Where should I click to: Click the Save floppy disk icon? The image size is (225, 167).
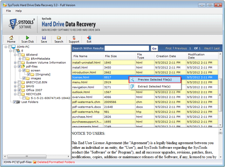[44, 38]
